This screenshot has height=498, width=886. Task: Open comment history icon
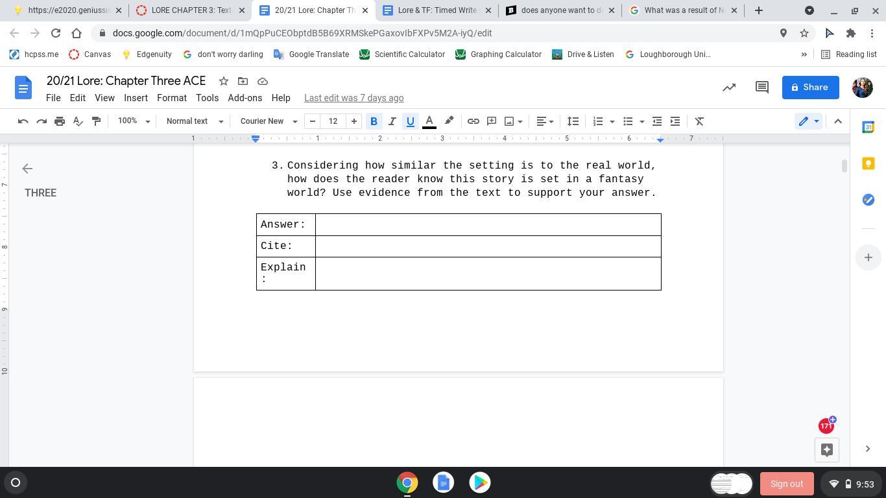click(762, 88)
